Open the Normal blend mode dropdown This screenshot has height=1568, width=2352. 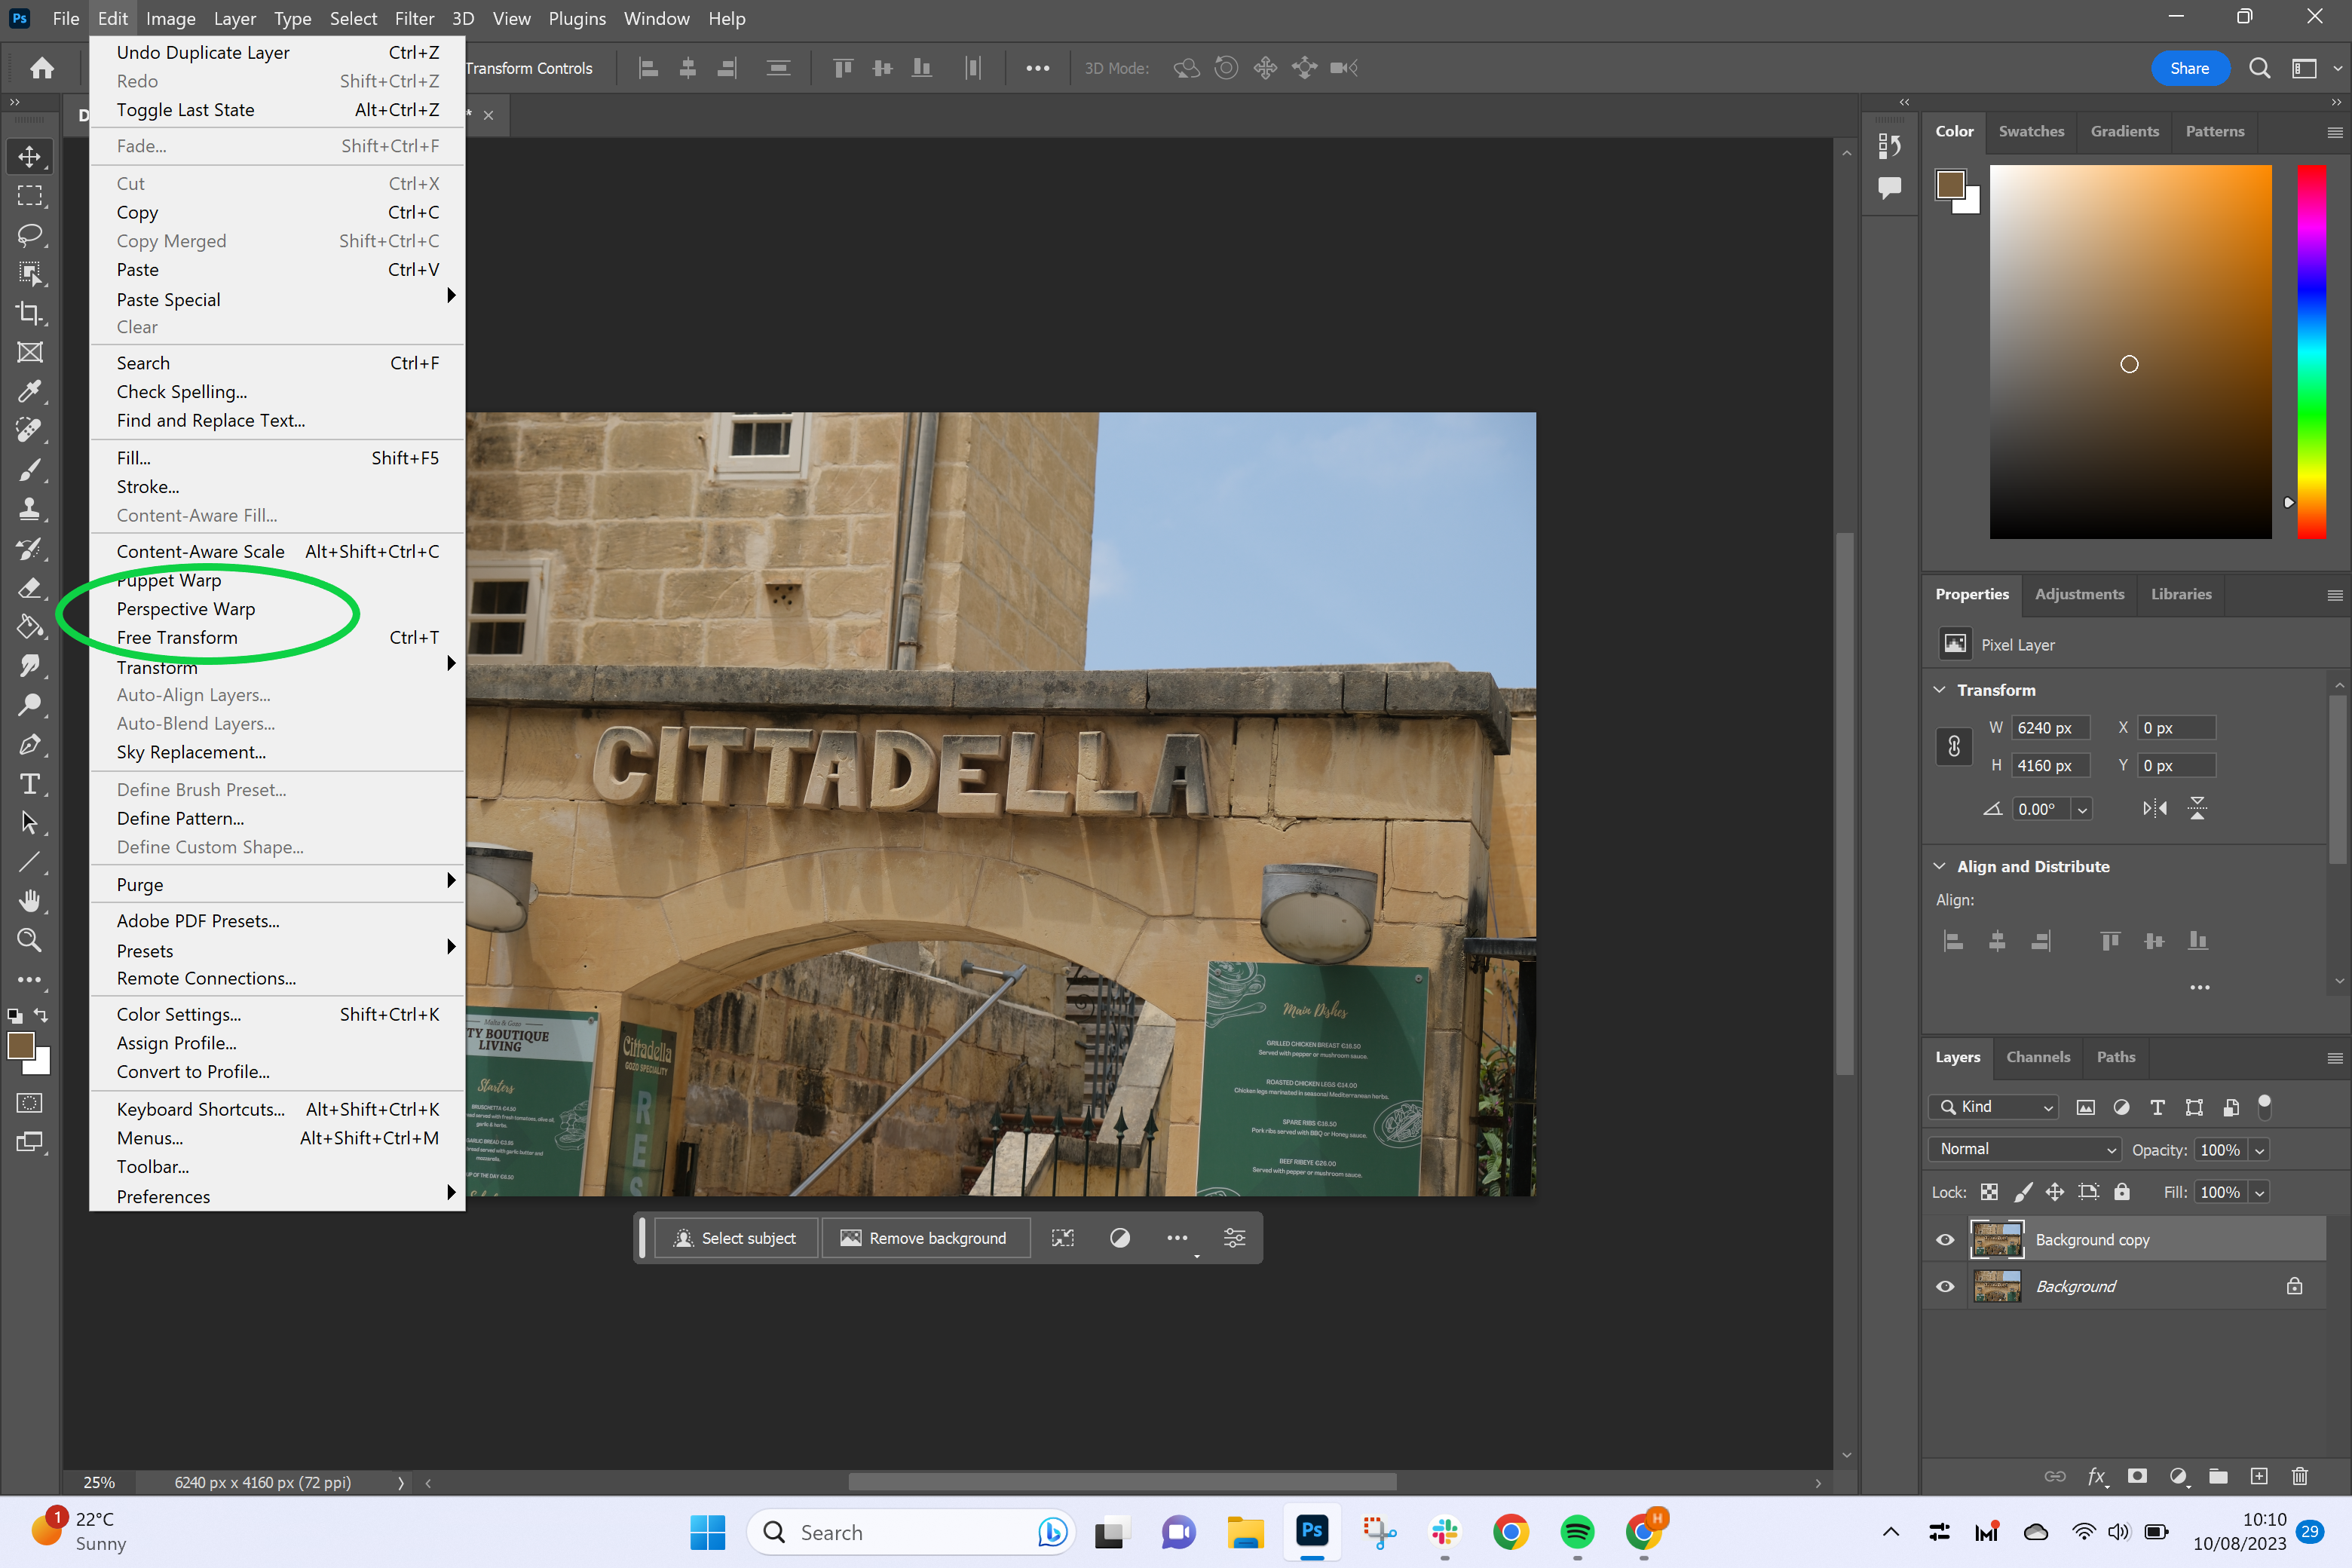(2025, 1150)
